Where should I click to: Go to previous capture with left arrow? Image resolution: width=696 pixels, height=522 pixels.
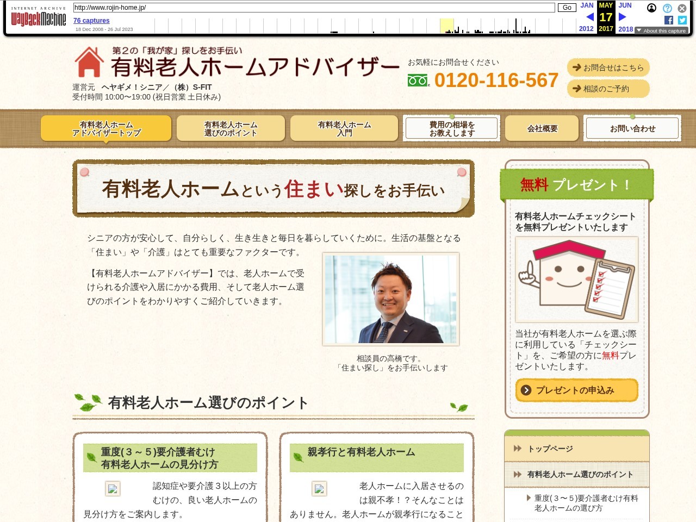point(590,17)
